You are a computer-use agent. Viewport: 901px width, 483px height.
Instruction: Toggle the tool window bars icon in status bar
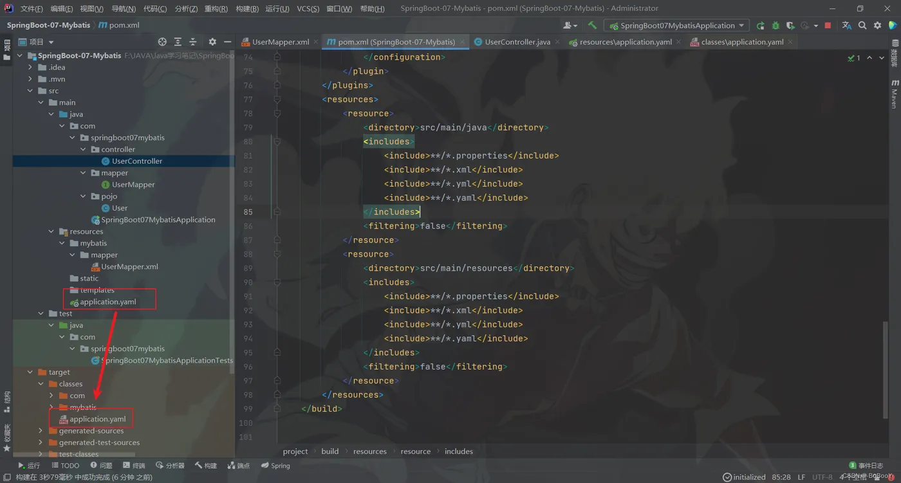(6, 477)
